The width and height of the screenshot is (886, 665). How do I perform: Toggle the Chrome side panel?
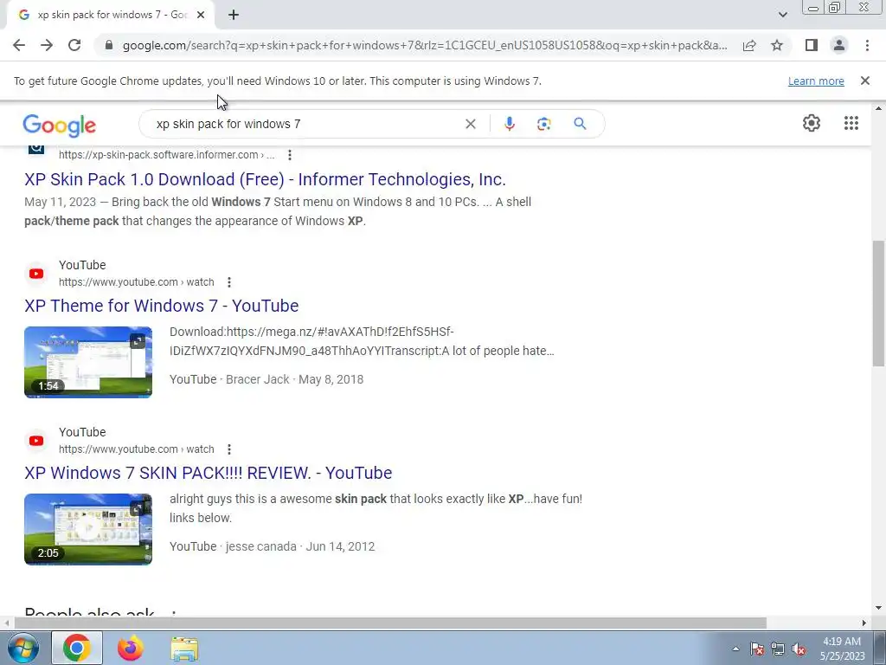[x=812, y=45]
